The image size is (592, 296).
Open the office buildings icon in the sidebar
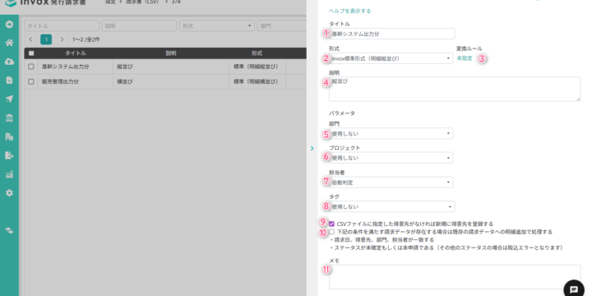[x=9, y=136]
